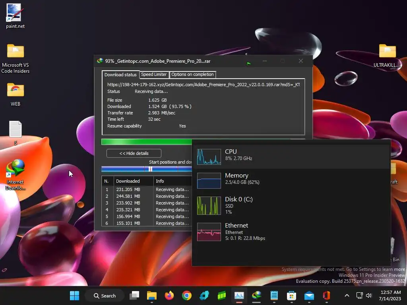
Task: Switch to Speed Limiter tab
Action: [154, 74]
